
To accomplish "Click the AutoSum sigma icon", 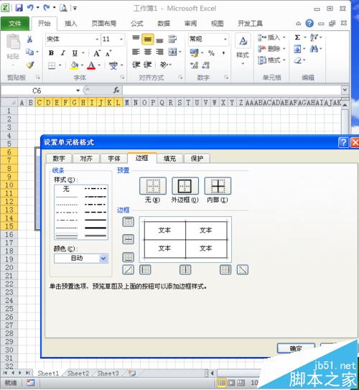I will pyautogui.click(x=297, y=37).
